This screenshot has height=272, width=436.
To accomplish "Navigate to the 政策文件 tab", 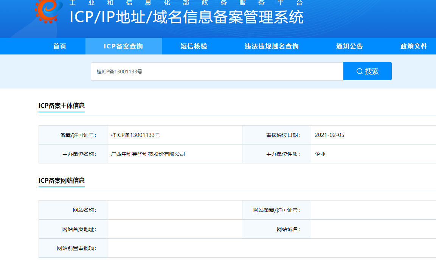I will pos(414,46).
